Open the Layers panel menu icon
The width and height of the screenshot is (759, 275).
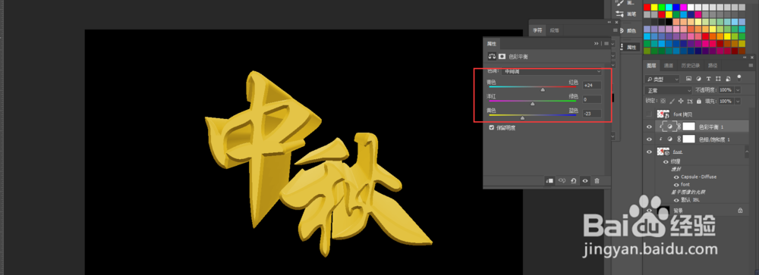(750, 65)
